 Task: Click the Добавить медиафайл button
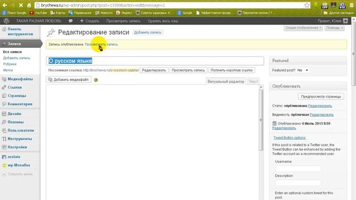pos(68,79)
